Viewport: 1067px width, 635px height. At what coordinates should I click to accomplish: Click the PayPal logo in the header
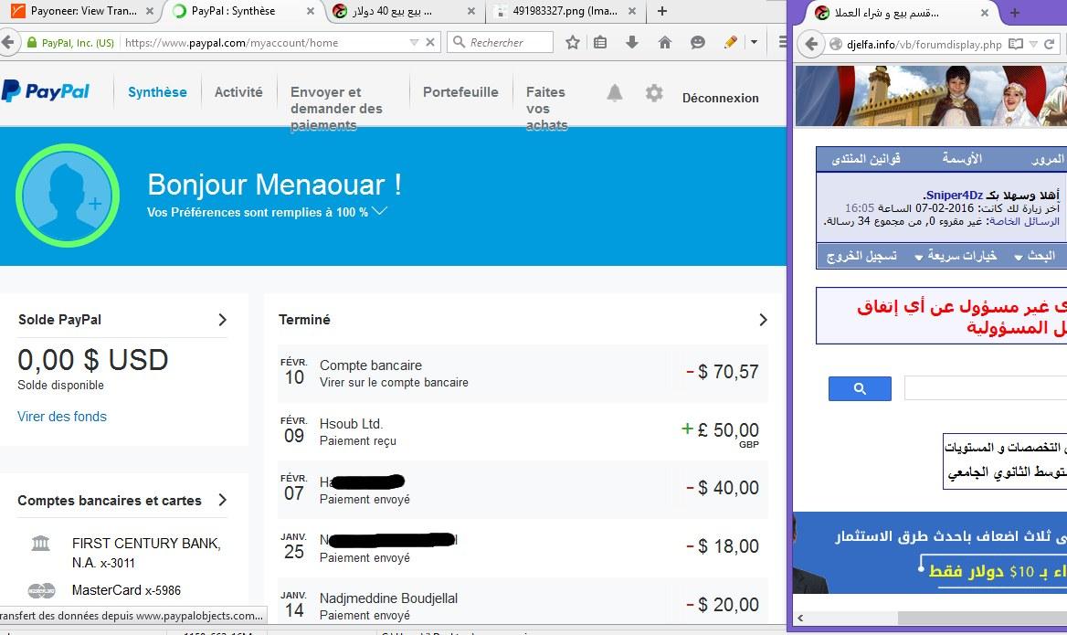[x=46, y=91]
